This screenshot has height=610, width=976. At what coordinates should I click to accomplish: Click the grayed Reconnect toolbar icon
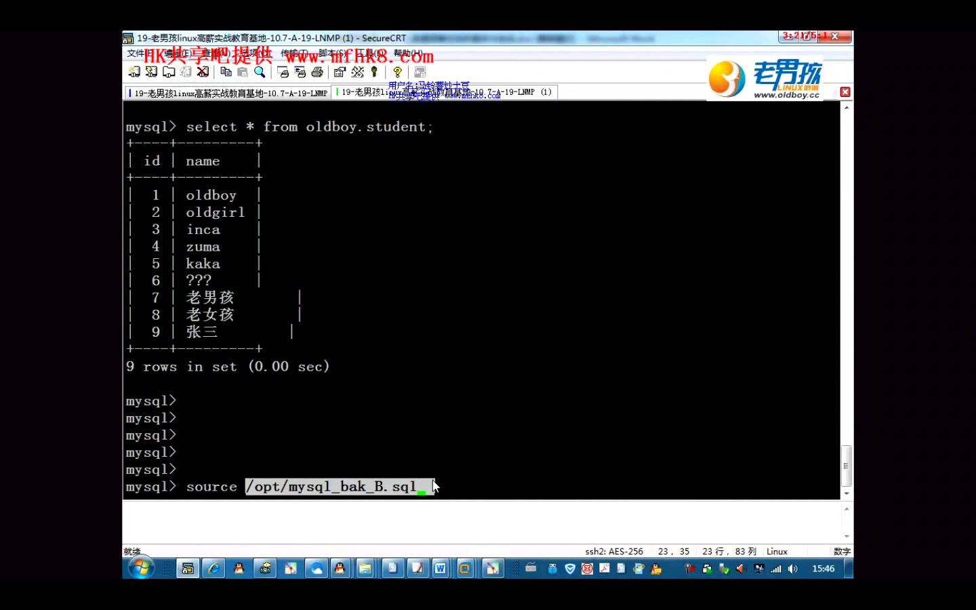[x=186, y=72]
